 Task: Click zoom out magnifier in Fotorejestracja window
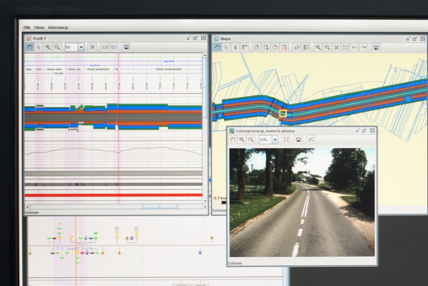[x=251, y=140]
